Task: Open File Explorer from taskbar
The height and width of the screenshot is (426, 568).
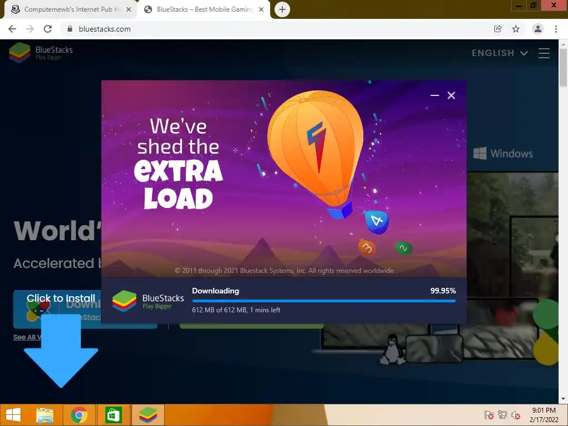Action: (44, 415)
